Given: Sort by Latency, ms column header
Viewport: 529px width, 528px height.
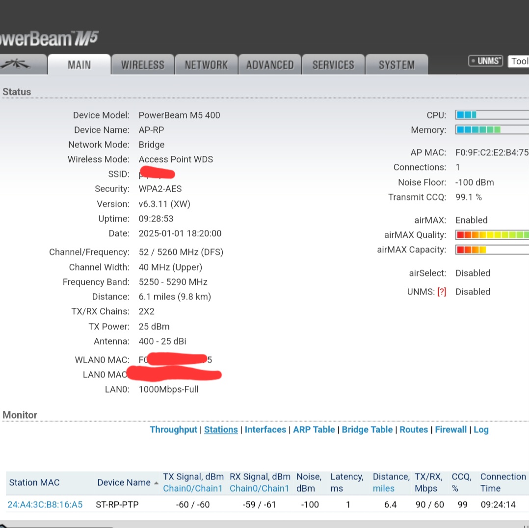Looking at the screenshot, I should [347, 482].
